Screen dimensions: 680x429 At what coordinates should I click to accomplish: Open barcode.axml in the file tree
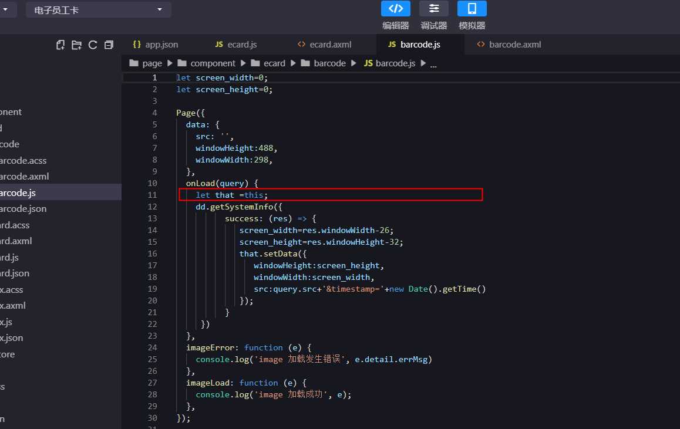tap(24, 177)
